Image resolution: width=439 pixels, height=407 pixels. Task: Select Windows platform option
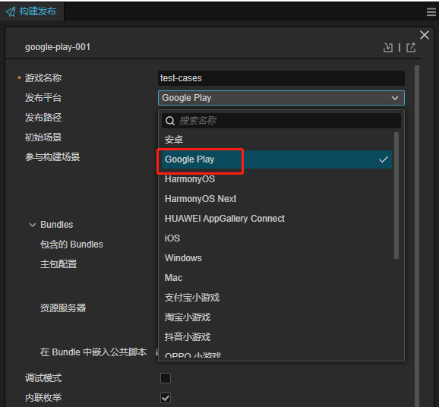(276, 258)
